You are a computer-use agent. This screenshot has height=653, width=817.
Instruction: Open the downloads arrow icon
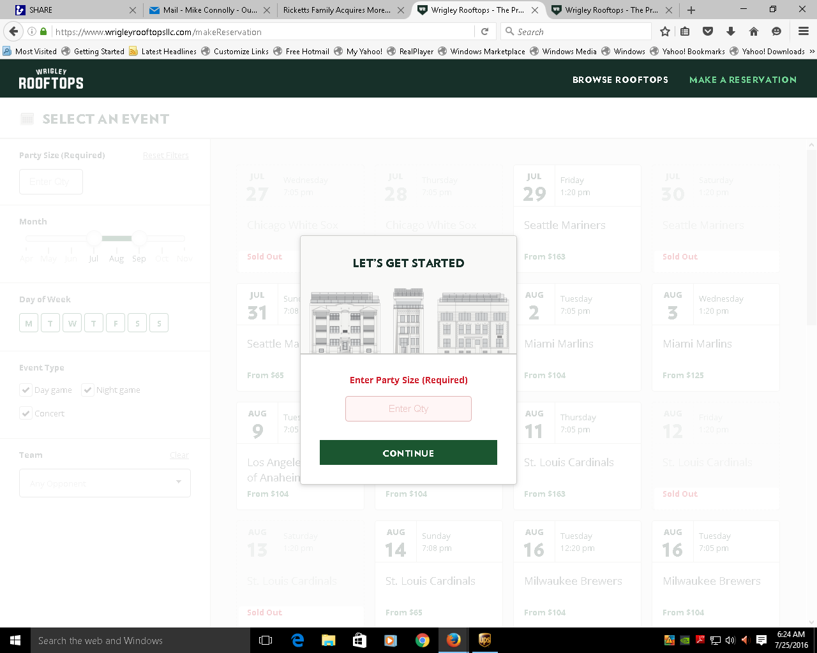coord(731,31)
